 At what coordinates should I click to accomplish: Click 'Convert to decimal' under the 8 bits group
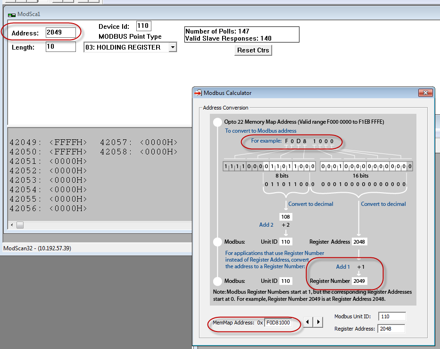pyautogui.click(x=311, y=204)
